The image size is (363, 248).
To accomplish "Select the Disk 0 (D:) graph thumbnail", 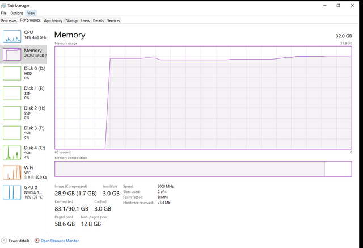I will [12, 73].
